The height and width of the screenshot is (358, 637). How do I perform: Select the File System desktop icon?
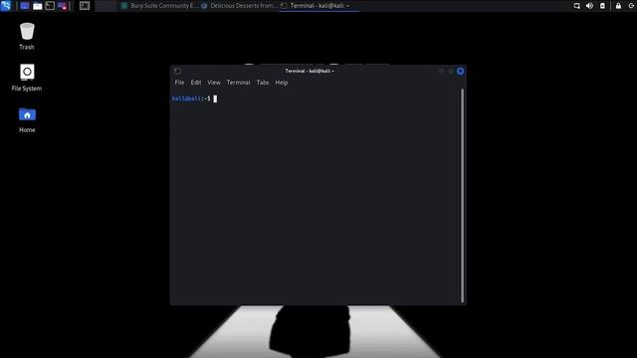pos(27,78)
